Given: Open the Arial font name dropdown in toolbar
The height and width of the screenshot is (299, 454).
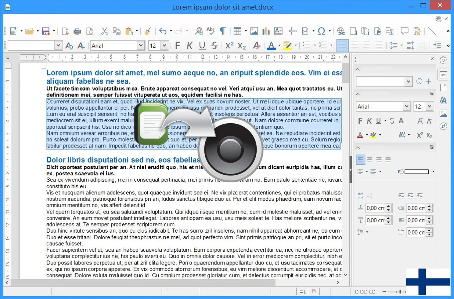Looking at the screenshot, I should (141, 45).
